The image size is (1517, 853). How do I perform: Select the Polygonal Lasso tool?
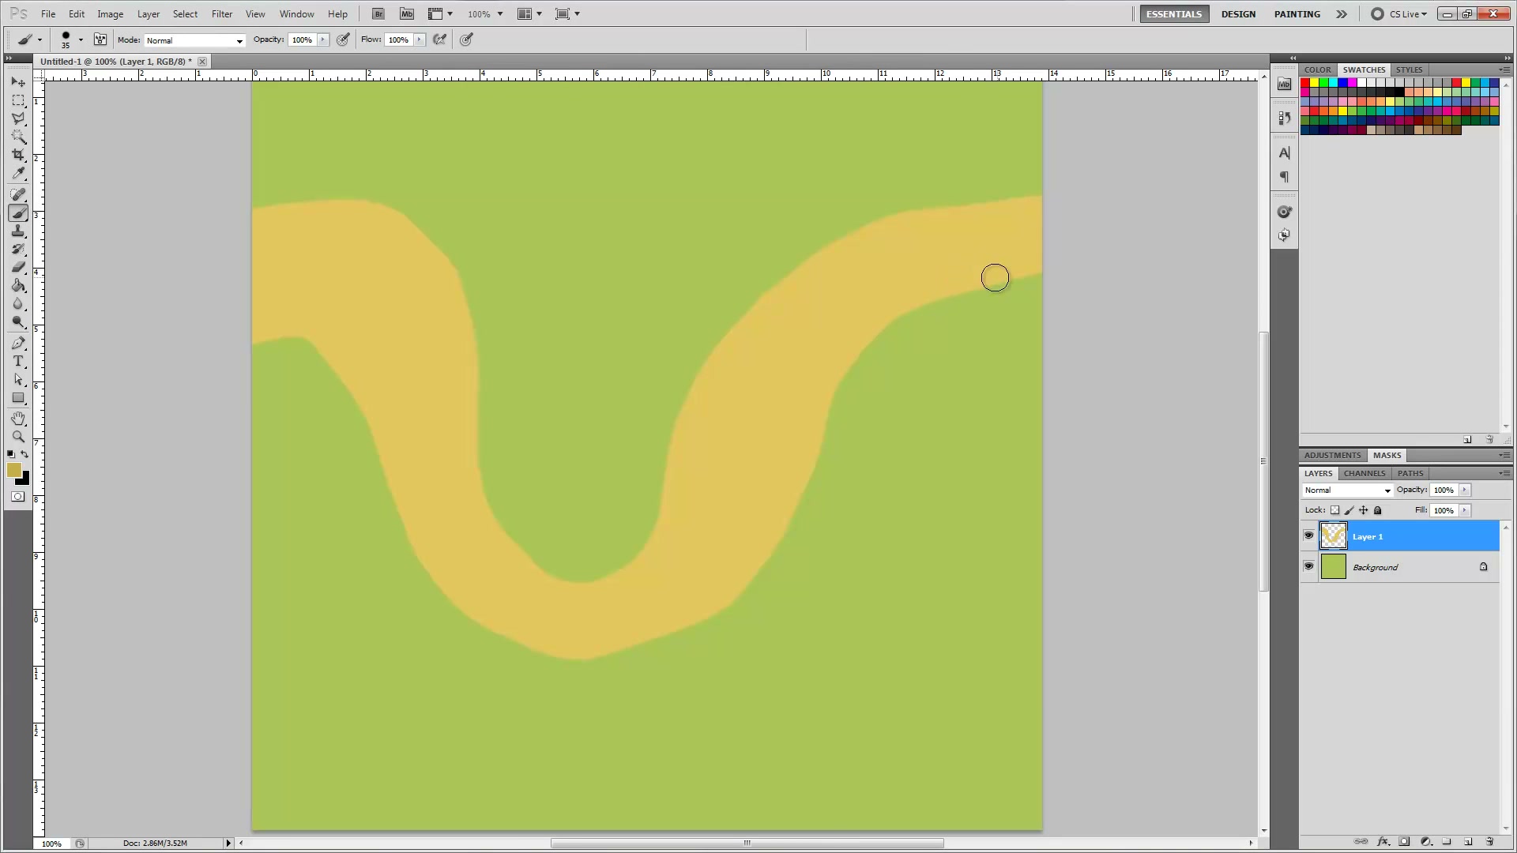[x=18, y=118]
